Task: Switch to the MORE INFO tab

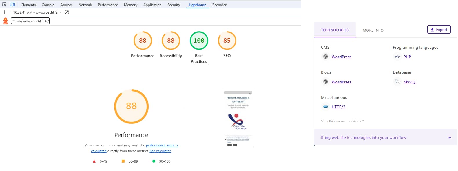Action: [x=373, y=30]
